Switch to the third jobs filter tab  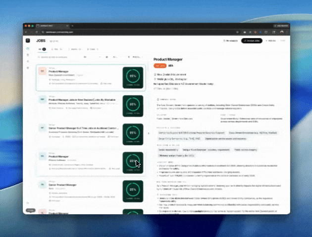tap(75, 49)
